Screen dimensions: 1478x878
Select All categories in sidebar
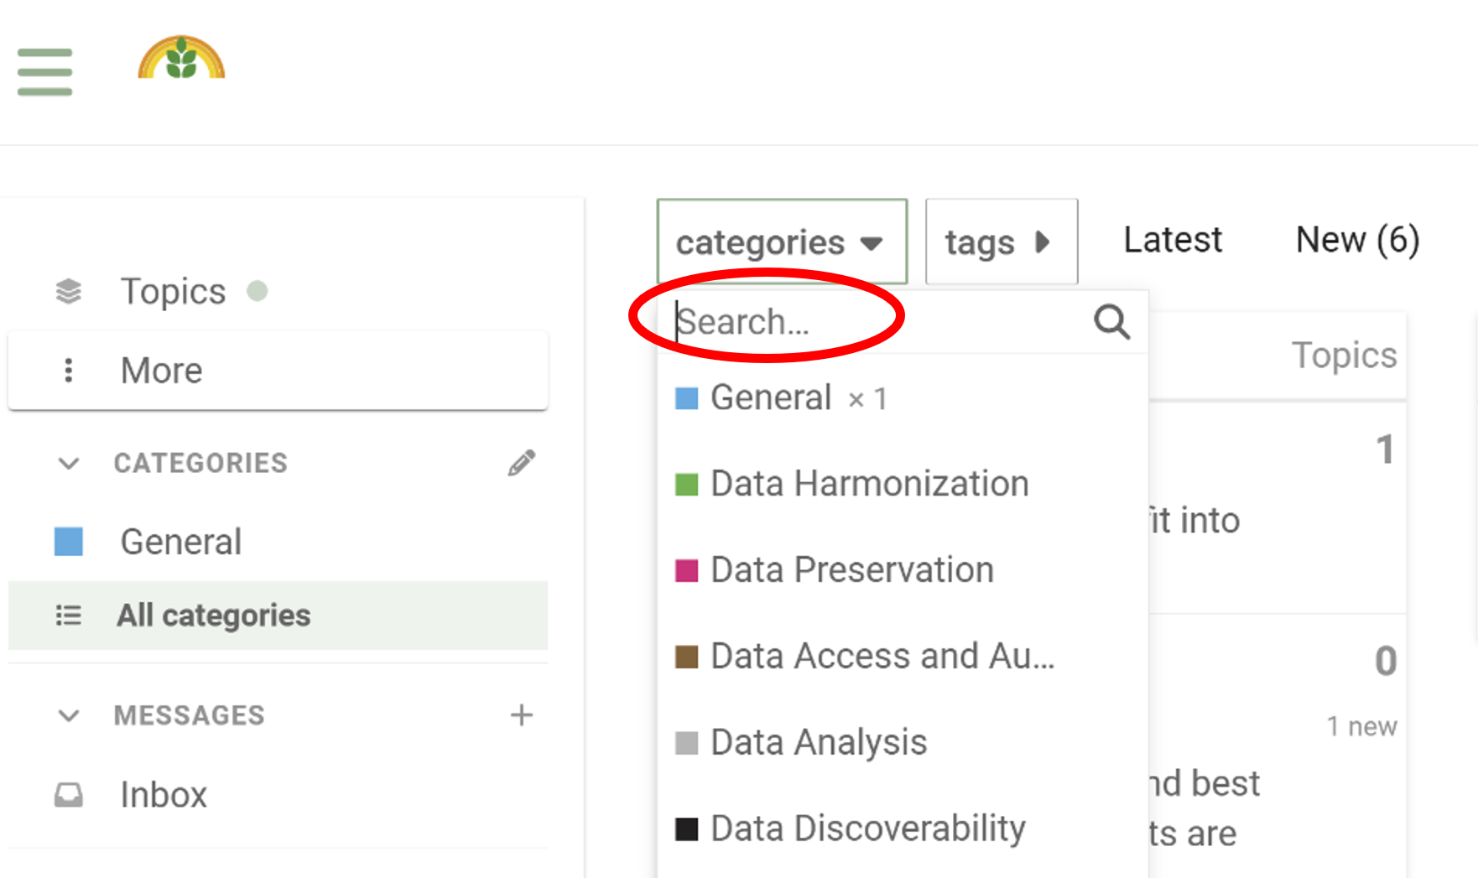[x=278, y=615]
